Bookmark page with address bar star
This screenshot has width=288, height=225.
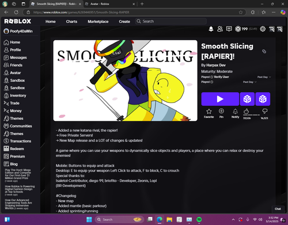click(x=241, y=12)
